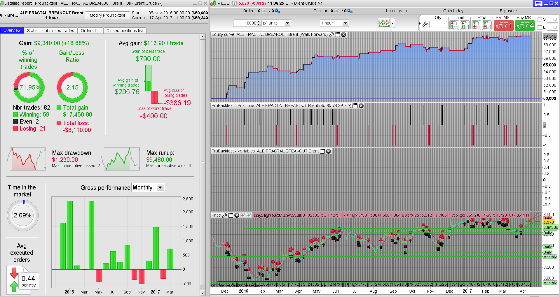560x297 pixels.
Task: Close the ProBacktest Positions panel
Action: (x=361, y=106)
